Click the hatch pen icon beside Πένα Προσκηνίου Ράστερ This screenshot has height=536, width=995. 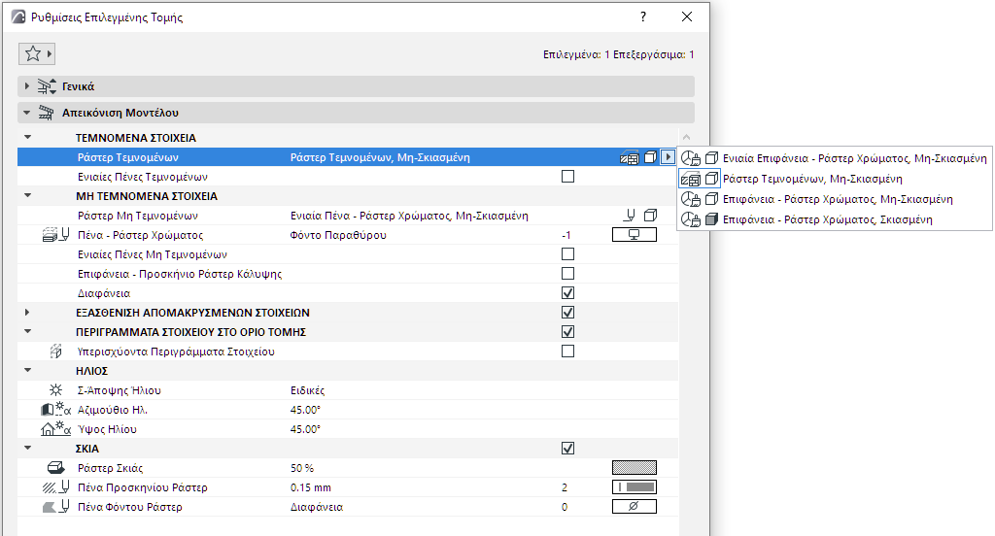(x=55, y=487)
